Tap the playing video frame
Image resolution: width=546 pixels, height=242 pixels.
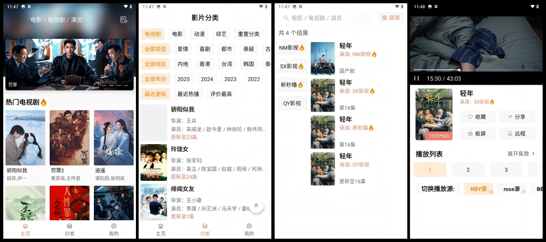(476, 43)
